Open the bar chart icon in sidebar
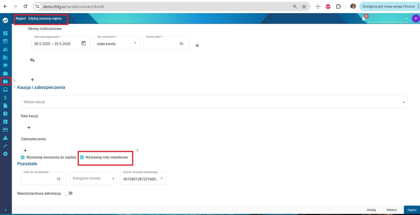Image resolution: width=420 pixels, height=215 pixels. [x=5, y=122]
